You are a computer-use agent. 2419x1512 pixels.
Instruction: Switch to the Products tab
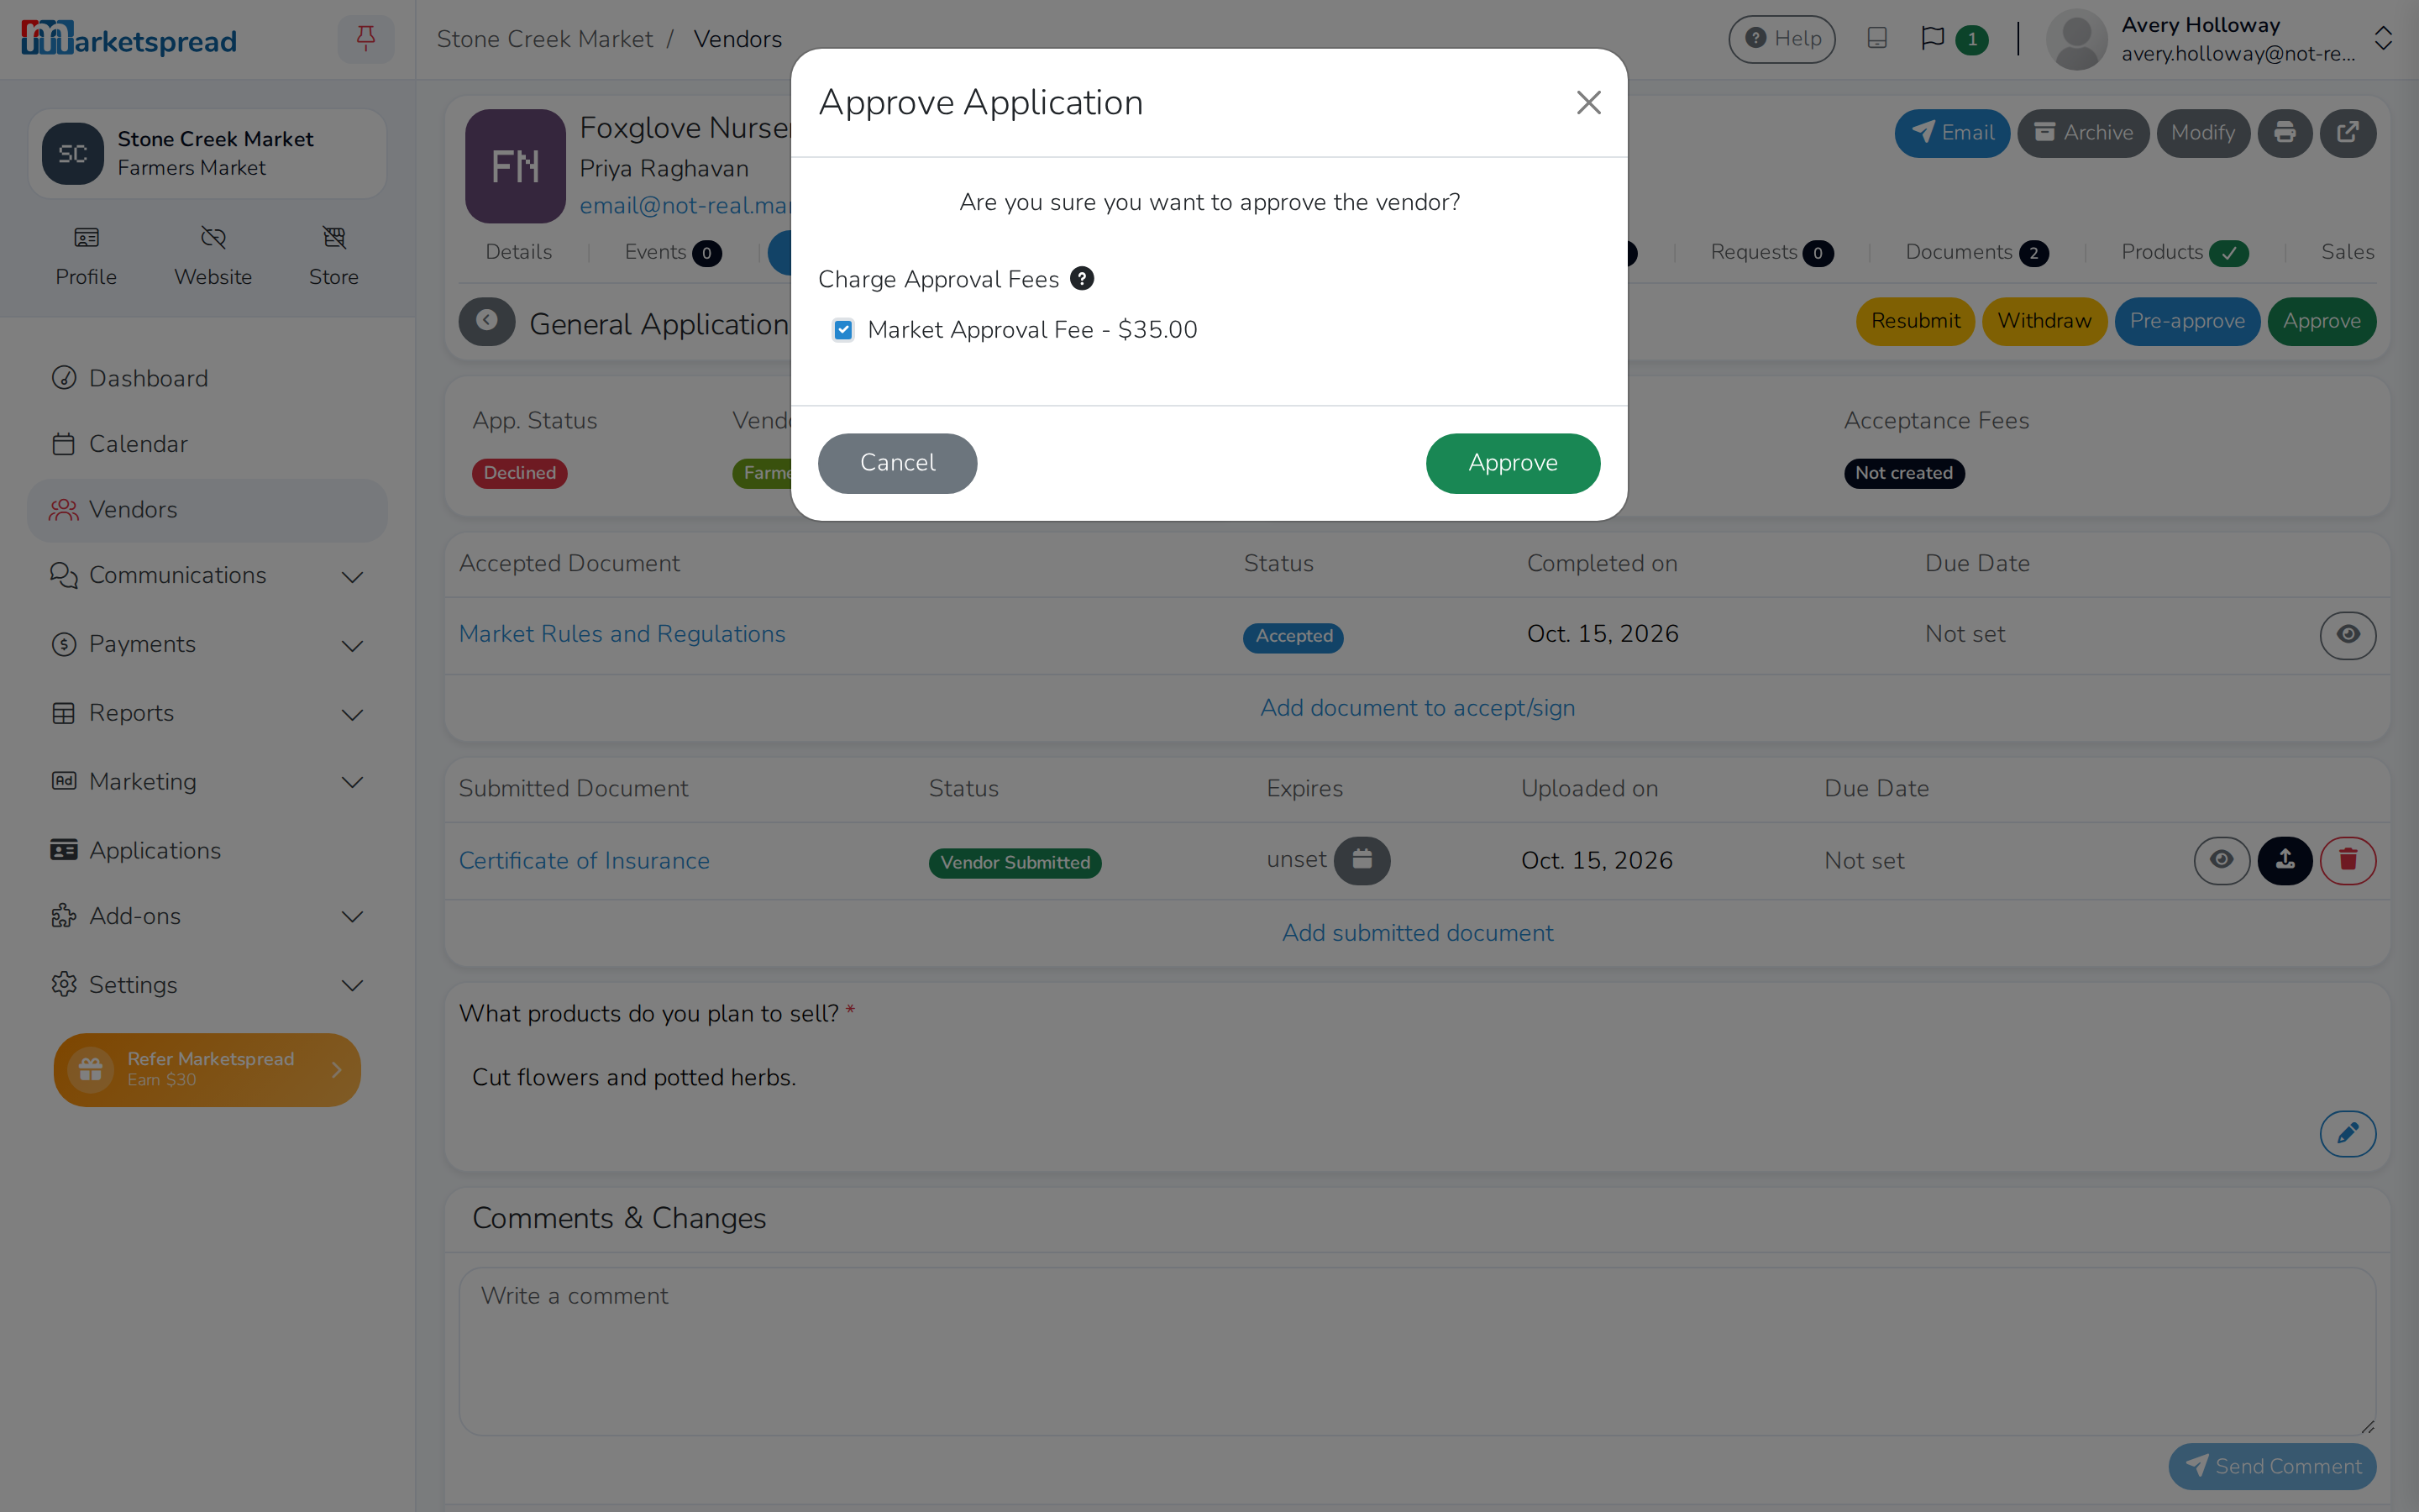pyautogui.click(x=2185, y=252)
